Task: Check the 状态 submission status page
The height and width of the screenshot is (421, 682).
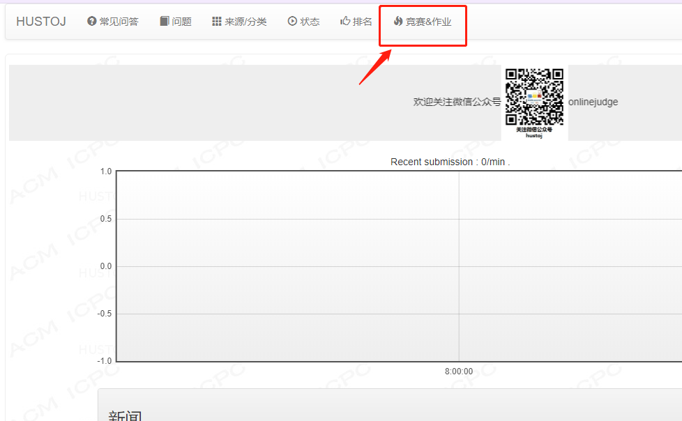Action: pos(308,21)
